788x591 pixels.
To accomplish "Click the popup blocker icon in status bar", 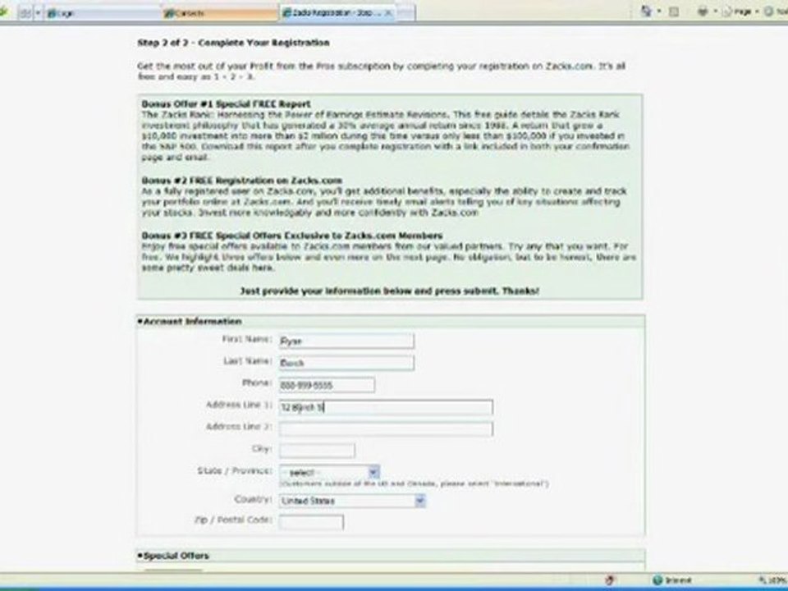I will tap(610, 580).
